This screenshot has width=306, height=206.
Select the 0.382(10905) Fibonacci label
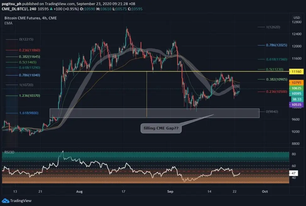coord(276,79)
